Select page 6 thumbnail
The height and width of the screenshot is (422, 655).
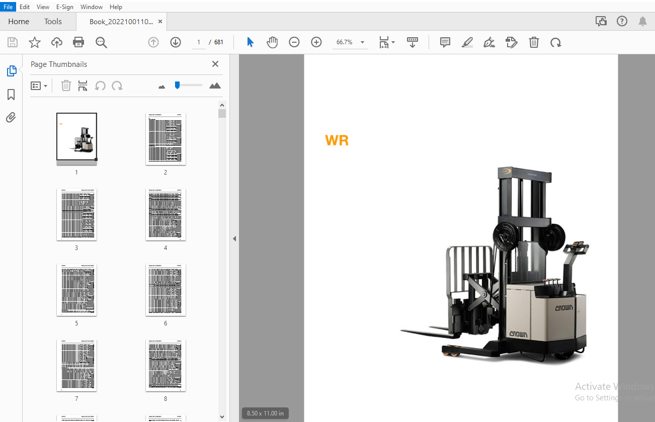click(x=166, y=290)
